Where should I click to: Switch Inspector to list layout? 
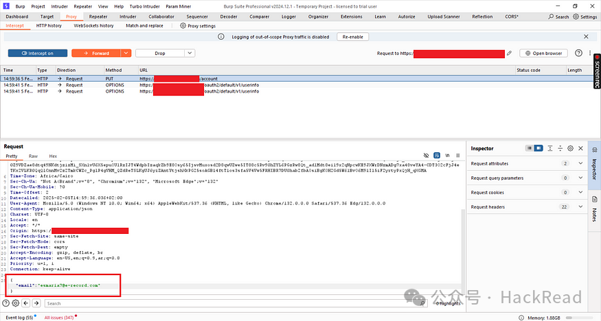coord(529,148)
